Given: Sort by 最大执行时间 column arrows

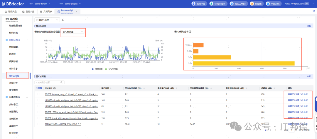Looking at the screenshot, I should point(176,88).
